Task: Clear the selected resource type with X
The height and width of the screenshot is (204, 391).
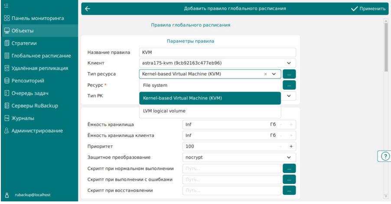Action: click(x=265, y=74)
